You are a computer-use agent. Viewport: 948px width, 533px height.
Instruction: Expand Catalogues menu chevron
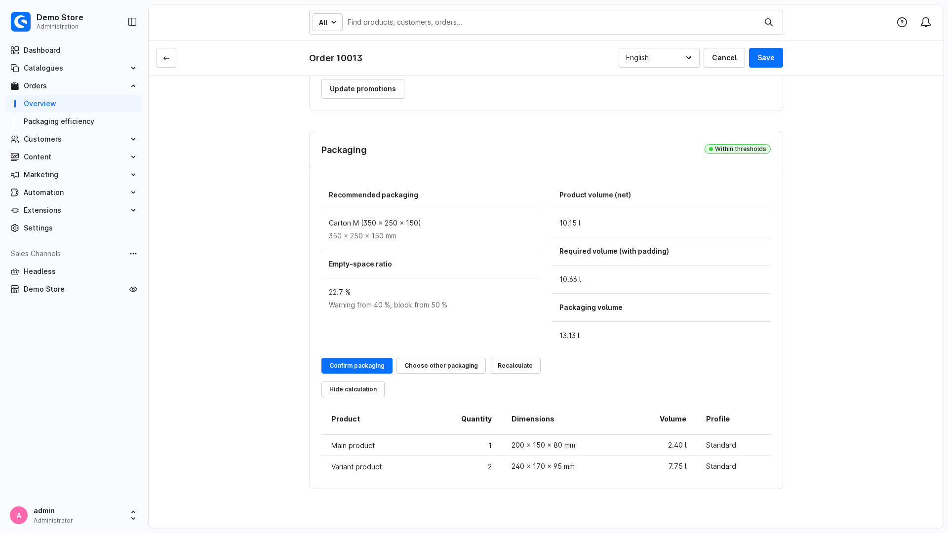click(133, 68)
